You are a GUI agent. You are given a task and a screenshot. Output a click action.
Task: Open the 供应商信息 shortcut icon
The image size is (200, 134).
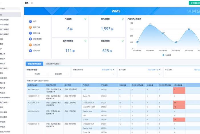31,39
